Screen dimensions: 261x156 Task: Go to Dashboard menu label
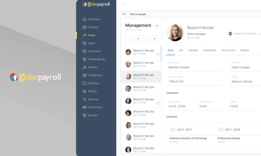94,19
